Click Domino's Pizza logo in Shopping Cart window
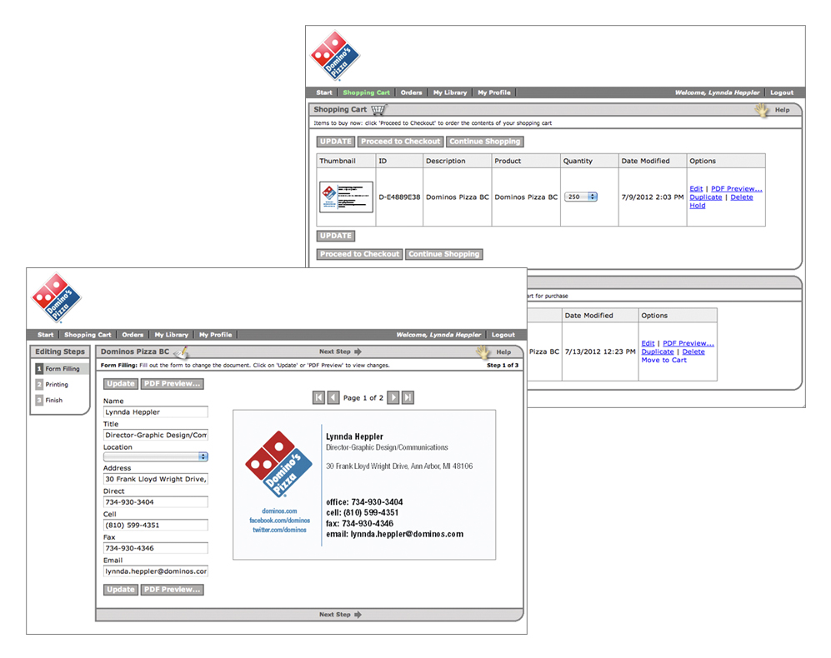The height and width of the screenshot is (658, 831). click(335, 56)
